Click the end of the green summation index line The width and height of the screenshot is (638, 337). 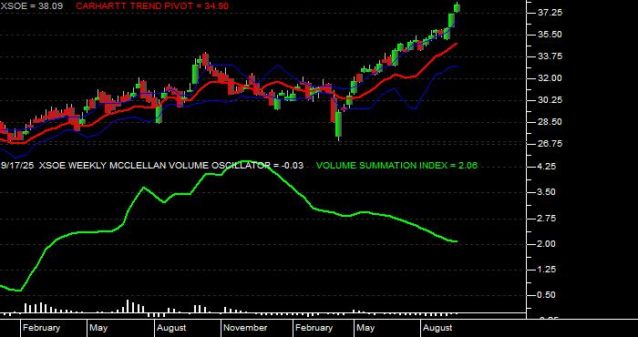pyautogui.click(x=457, y=241)
